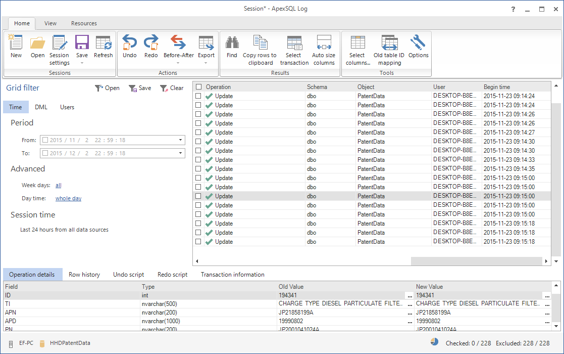Image resolution: width=564 pixels, height=354 pixels.
Task: Click the pie chart status icon
Action: coord(435,342)
